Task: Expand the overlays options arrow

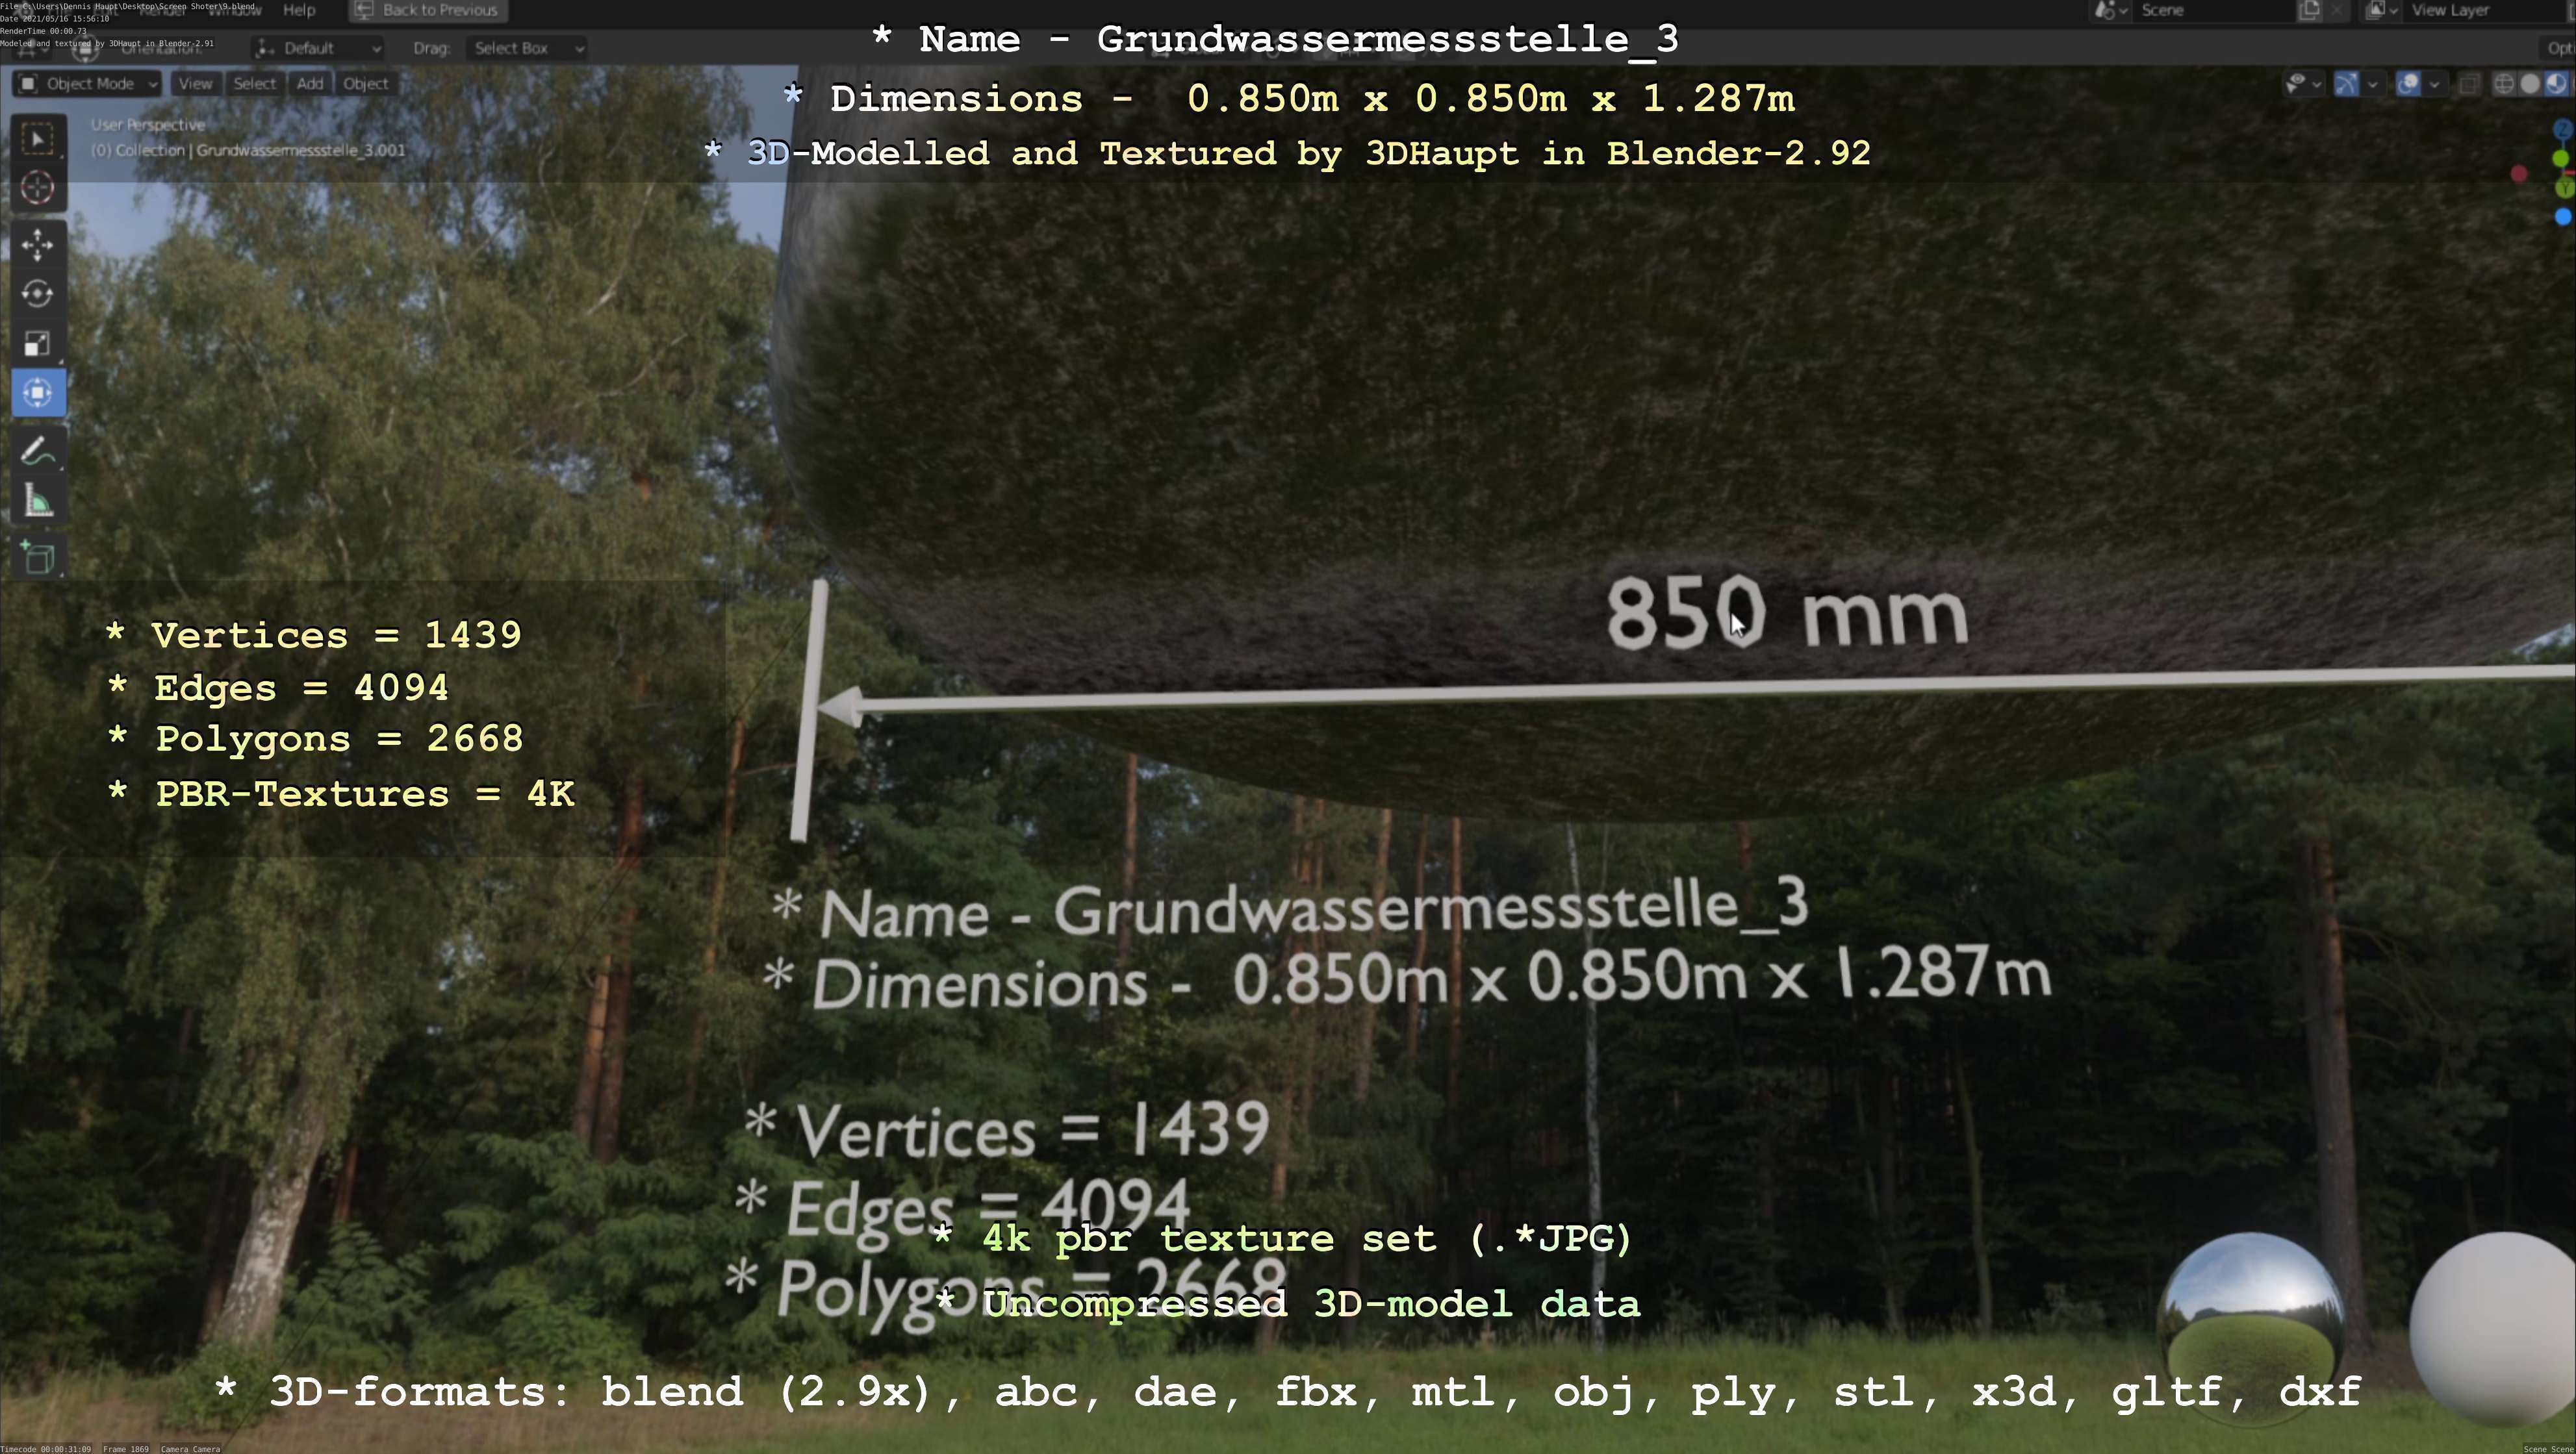Action: pyautogui.click(x=2435, y=84)
